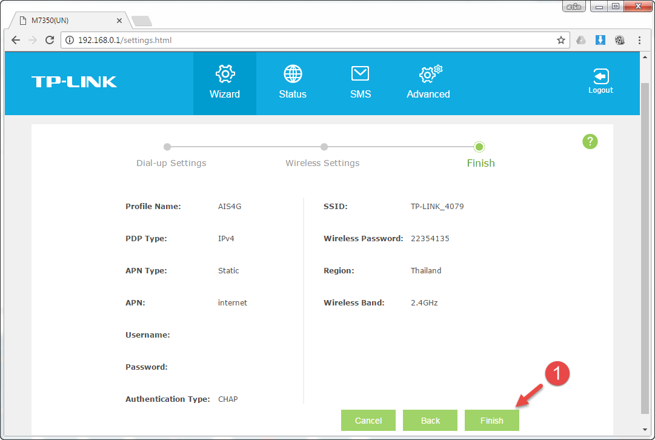Screen dimensions: 655x440
Task: Click the address bar URL field
Action: click(315, 40)
